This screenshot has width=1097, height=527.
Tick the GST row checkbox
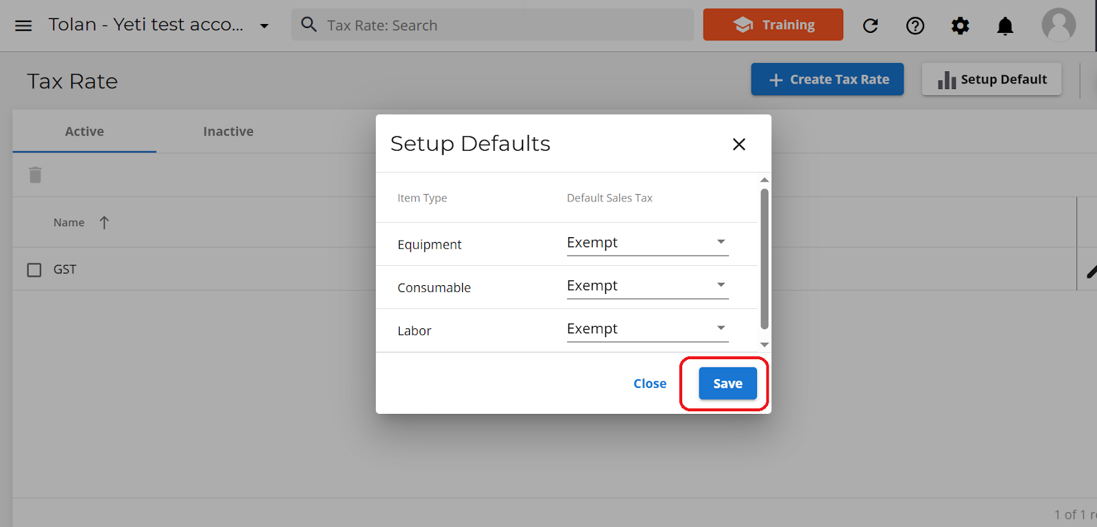tap(34, 270)
